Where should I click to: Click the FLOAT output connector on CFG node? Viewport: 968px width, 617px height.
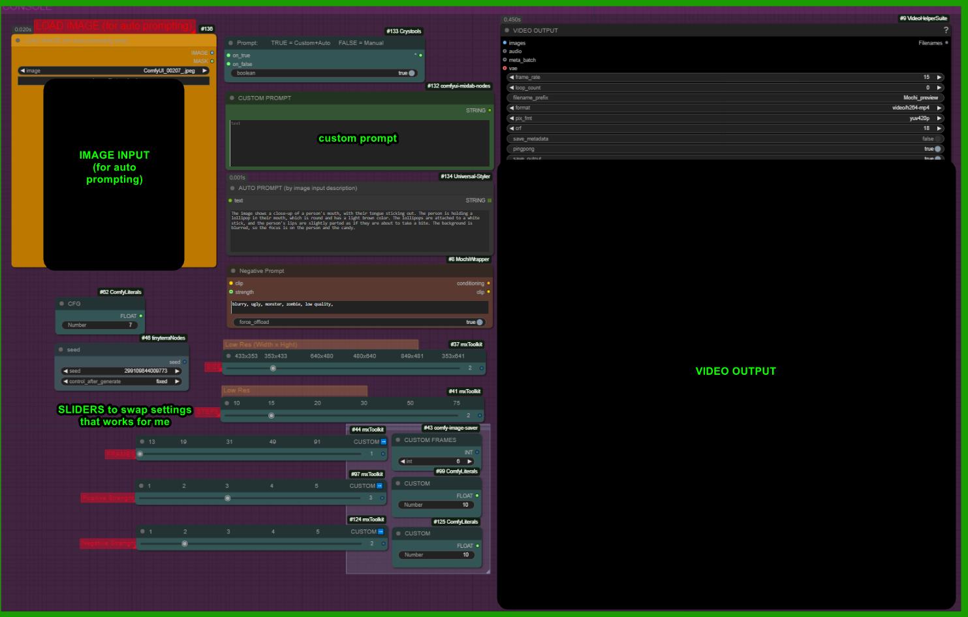(x=140, y=316)
